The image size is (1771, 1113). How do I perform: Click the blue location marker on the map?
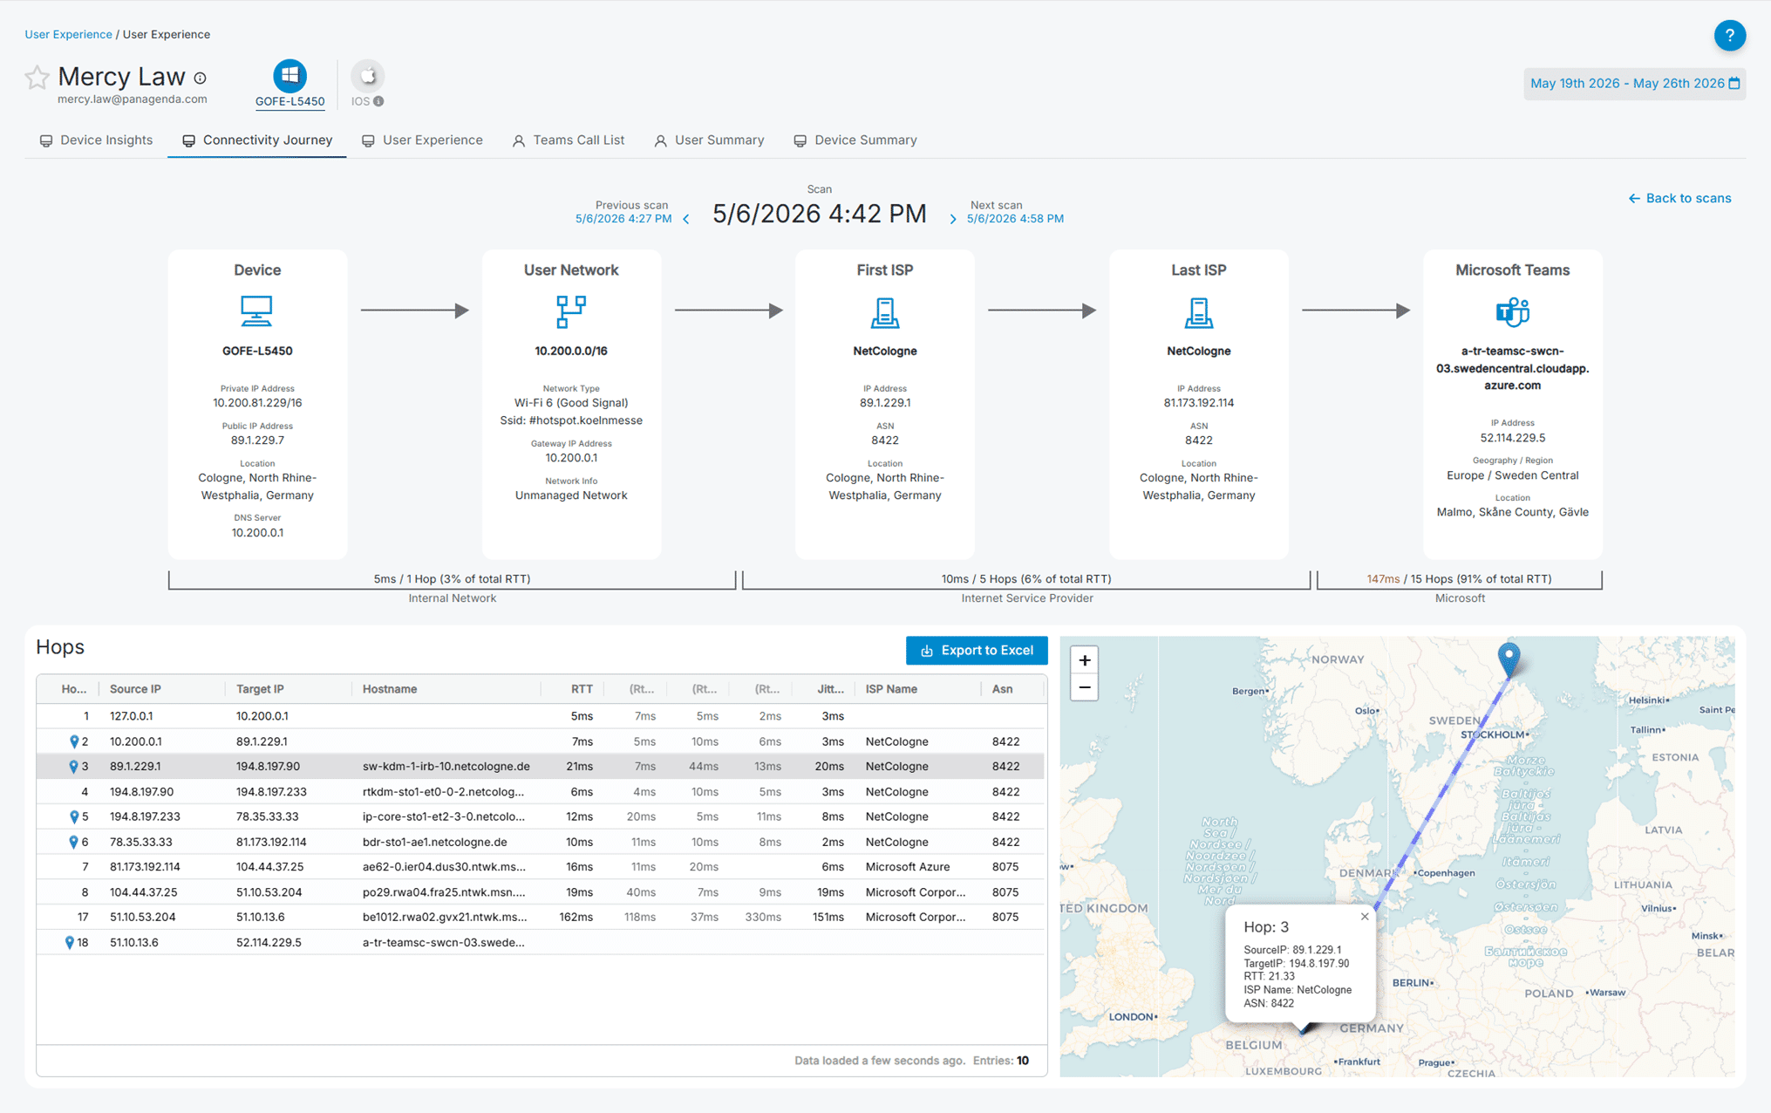coord(1509,658)
